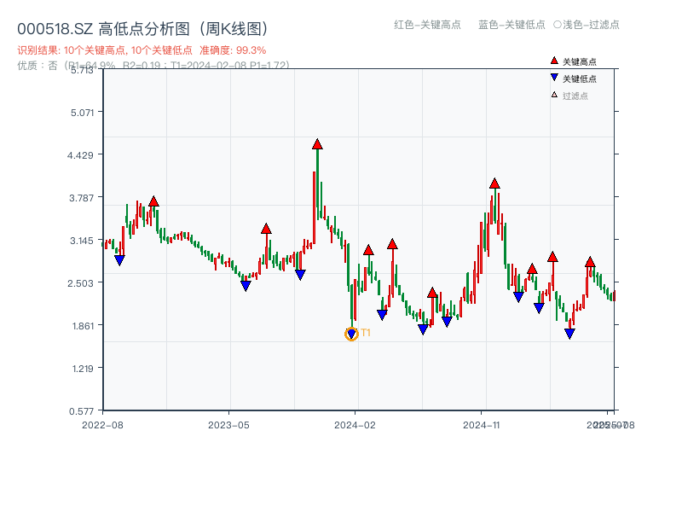Click the orange T1 circle marker on the chart
The image size is (682, 512).
pos(350,333)
